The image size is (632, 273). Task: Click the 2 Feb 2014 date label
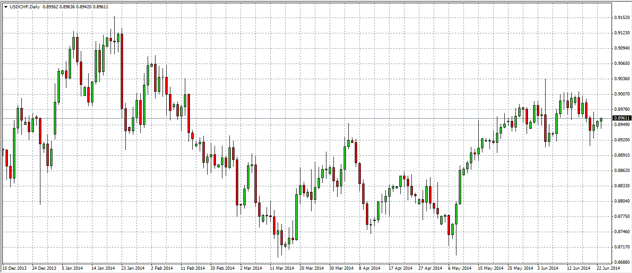tap(163, 268)
